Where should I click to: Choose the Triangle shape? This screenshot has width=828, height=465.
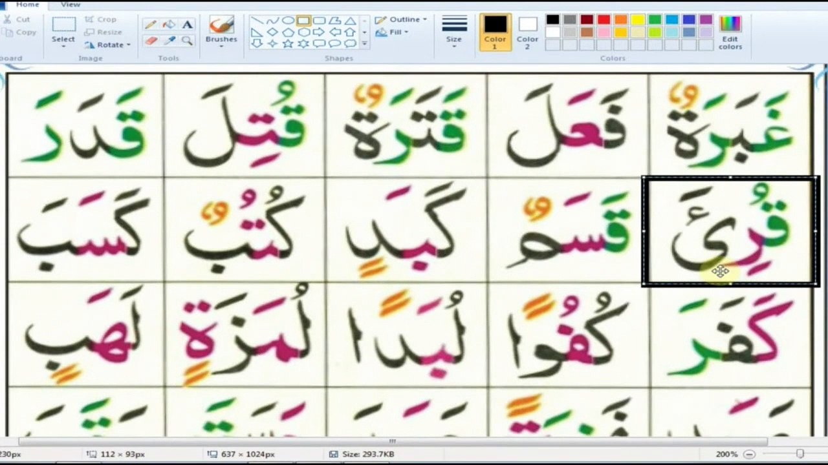(x=350, y=21)
